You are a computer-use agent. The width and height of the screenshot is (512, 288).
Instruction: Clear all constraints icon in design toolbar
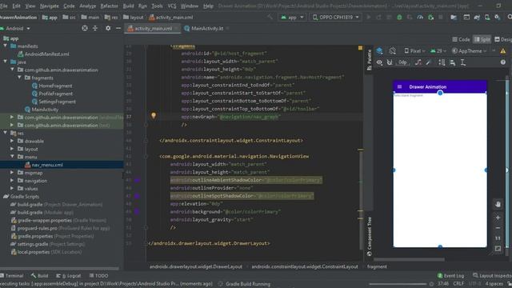418,62
